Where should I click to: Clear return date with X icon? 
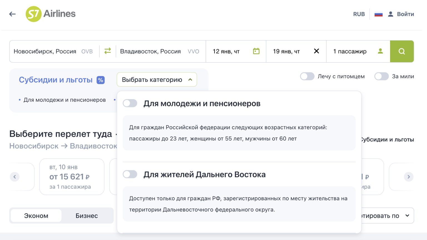316,51
